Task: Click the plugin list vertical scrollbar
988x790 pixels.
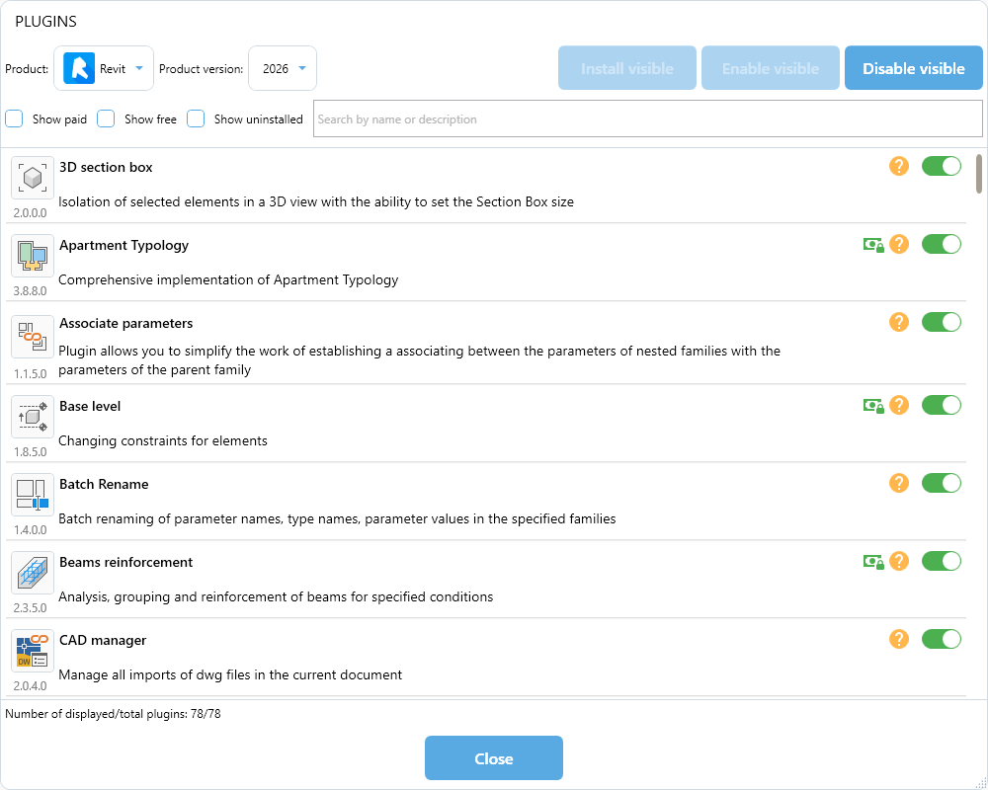Action: (979, 174)
